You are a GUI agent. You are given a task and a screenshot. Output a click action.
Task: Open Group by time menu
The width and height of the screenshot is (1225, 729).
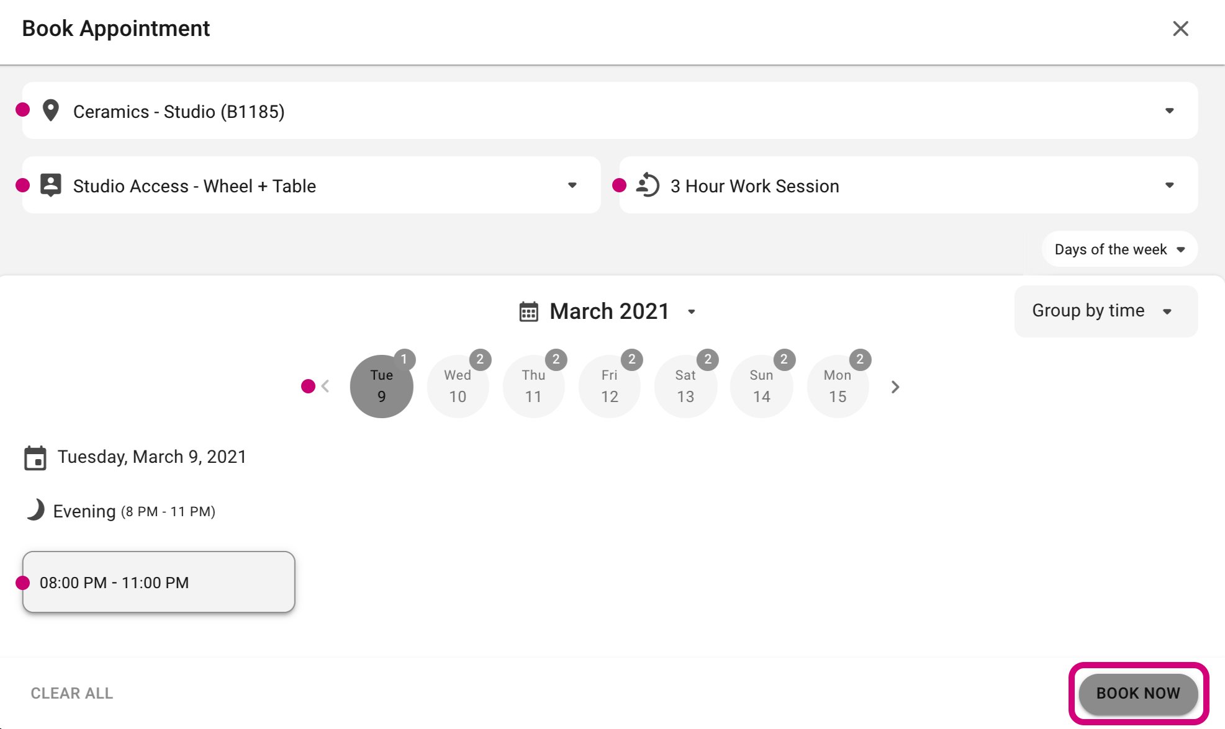point(1106,311)
